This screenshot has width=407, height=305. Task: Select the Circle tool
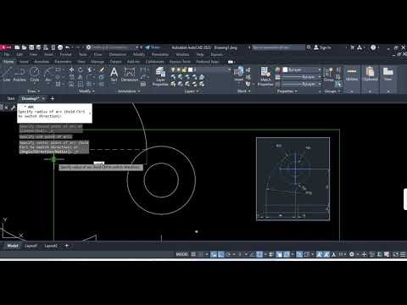tap(35, 74)
